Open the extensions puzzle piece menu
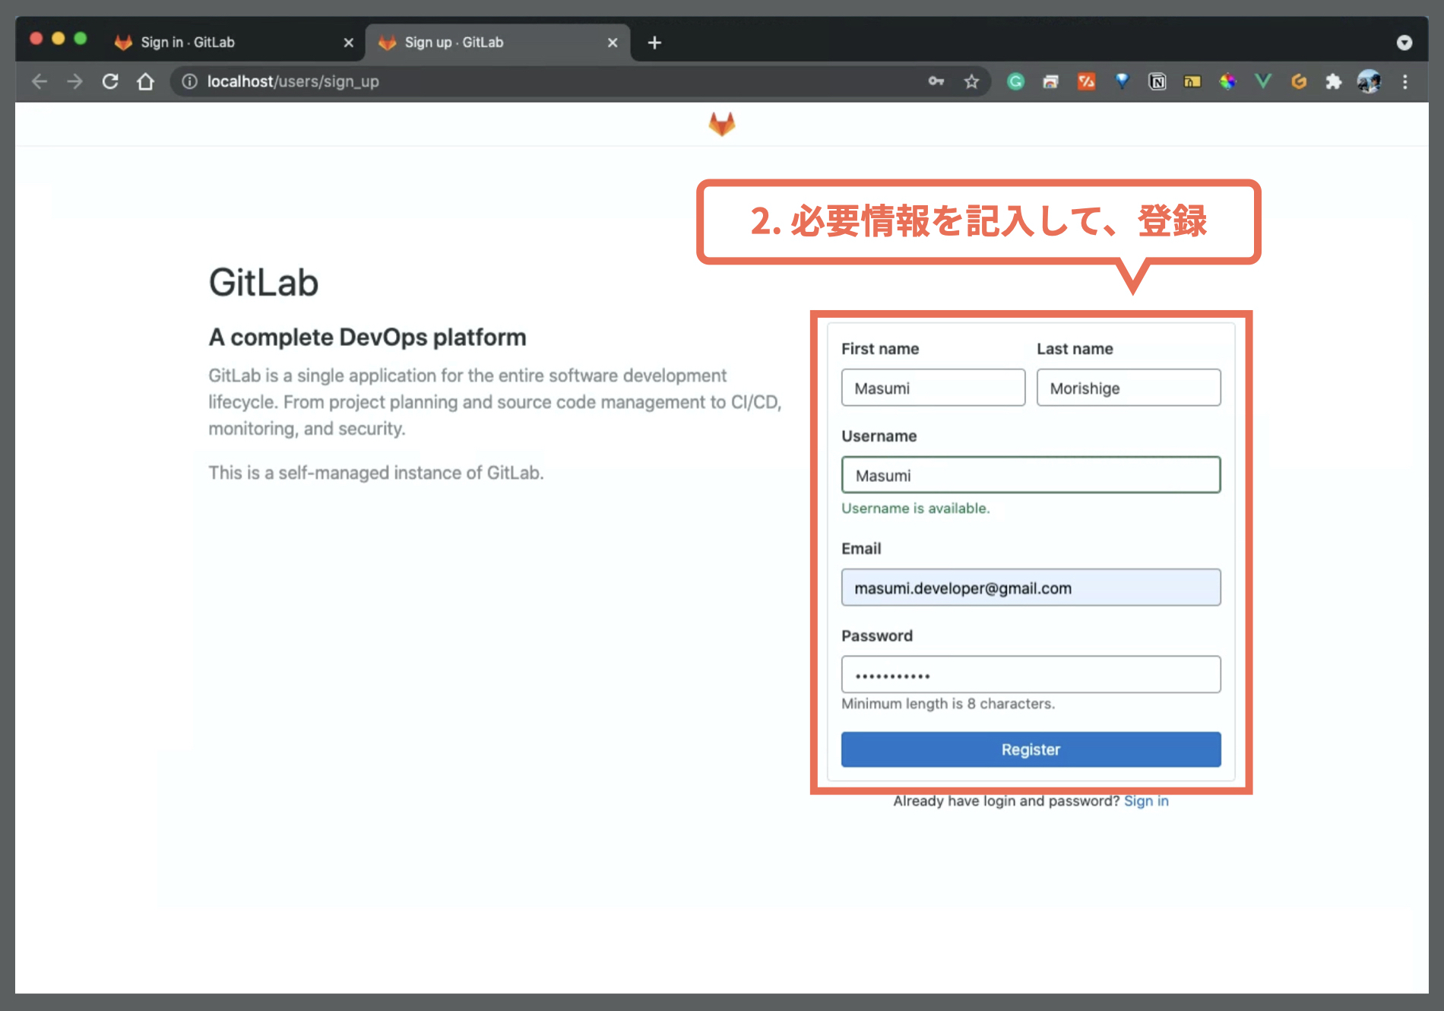The width and height of the screenshot is (1444, 1011). click(x=1334, y=81)
